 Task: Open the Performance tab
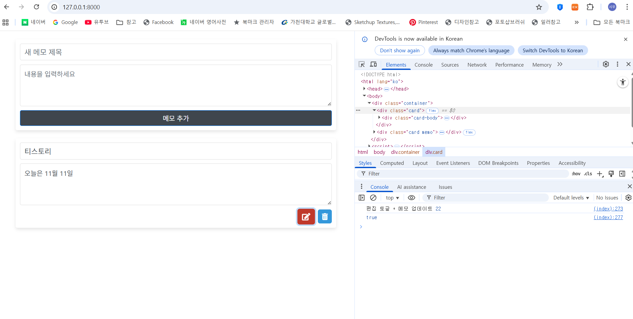click(x=509, y=65)
